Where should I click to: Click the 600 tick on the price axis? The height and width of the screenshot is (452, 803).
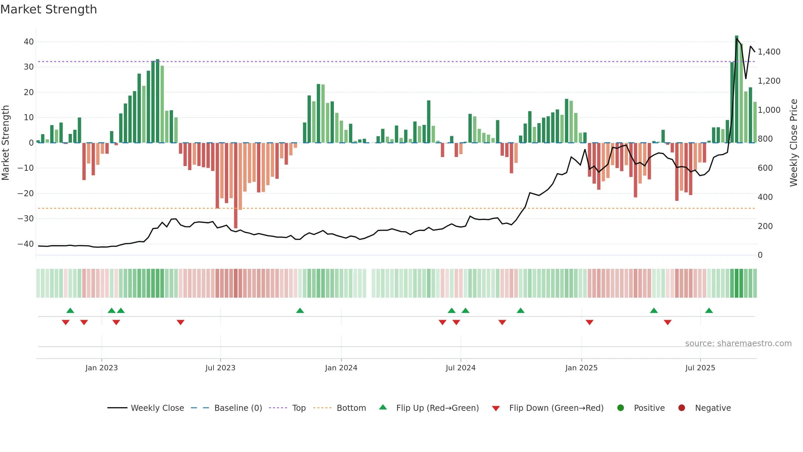click(x=765, y=168)
